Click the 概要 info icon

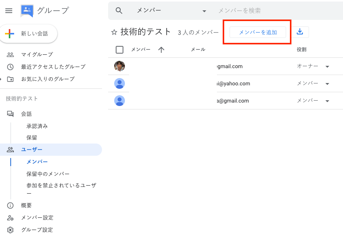10,205
